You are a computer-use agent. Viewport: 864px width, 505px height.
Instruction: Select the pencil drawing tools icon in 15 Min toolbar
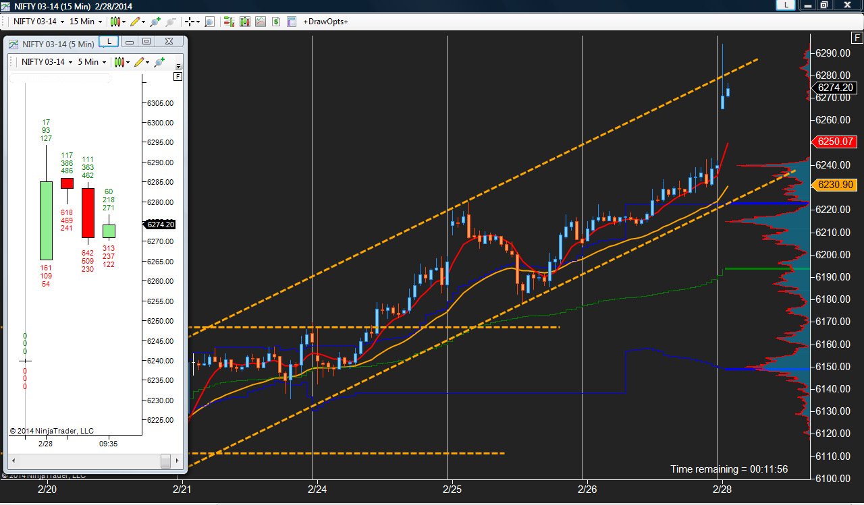pyautogui.click(x=136, y=22)
